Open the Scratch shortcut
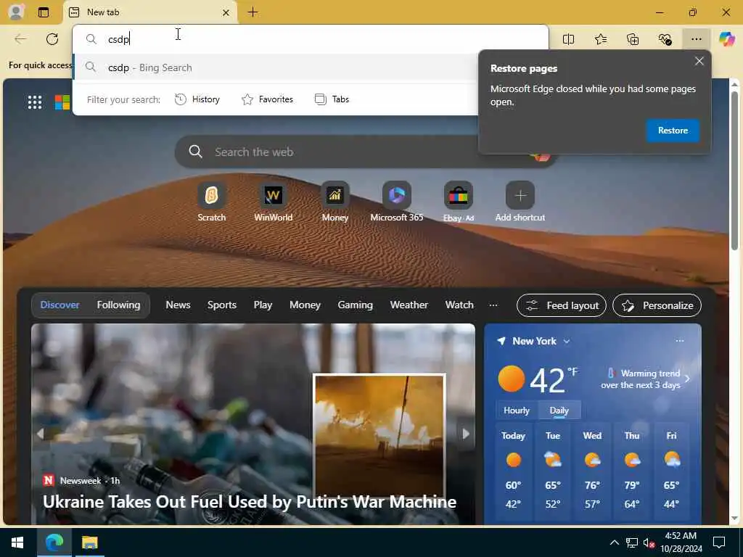Screen dimensions: 743x557 211,202
